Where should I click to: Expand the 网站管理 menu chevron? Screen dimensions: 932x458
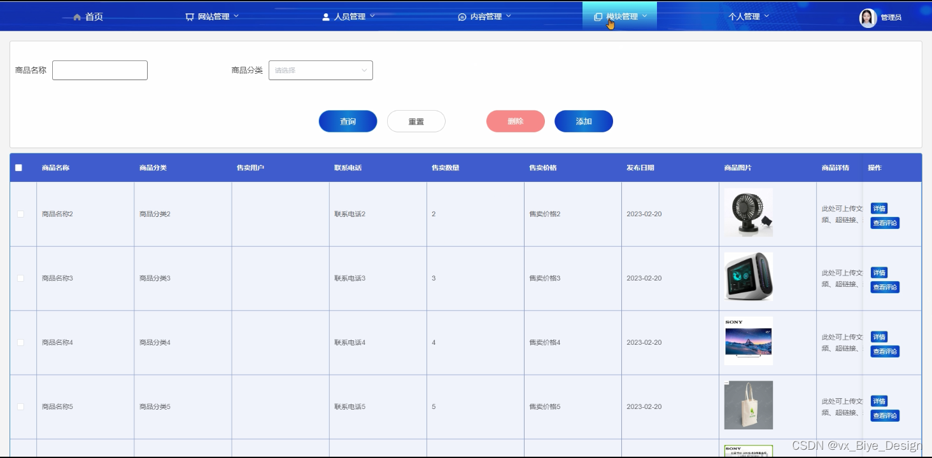pyautogui.click(x=236, y=16)
